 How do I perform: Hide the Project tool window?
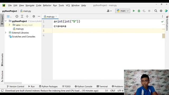[x=39, y=16]
